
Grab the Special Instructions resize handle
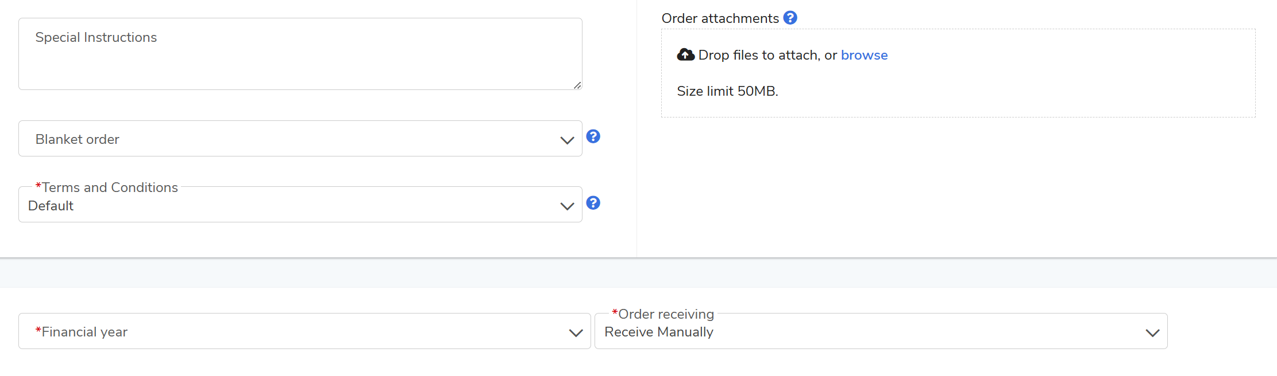click(577, 85)
